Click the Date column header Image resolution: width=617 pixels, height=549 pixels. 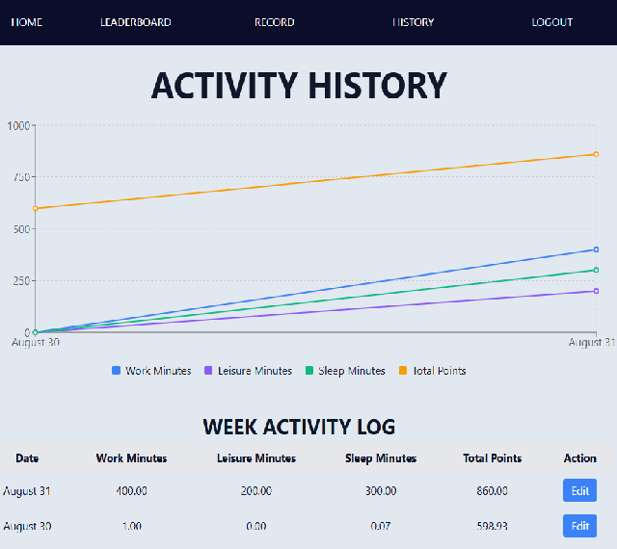point(27,458)
